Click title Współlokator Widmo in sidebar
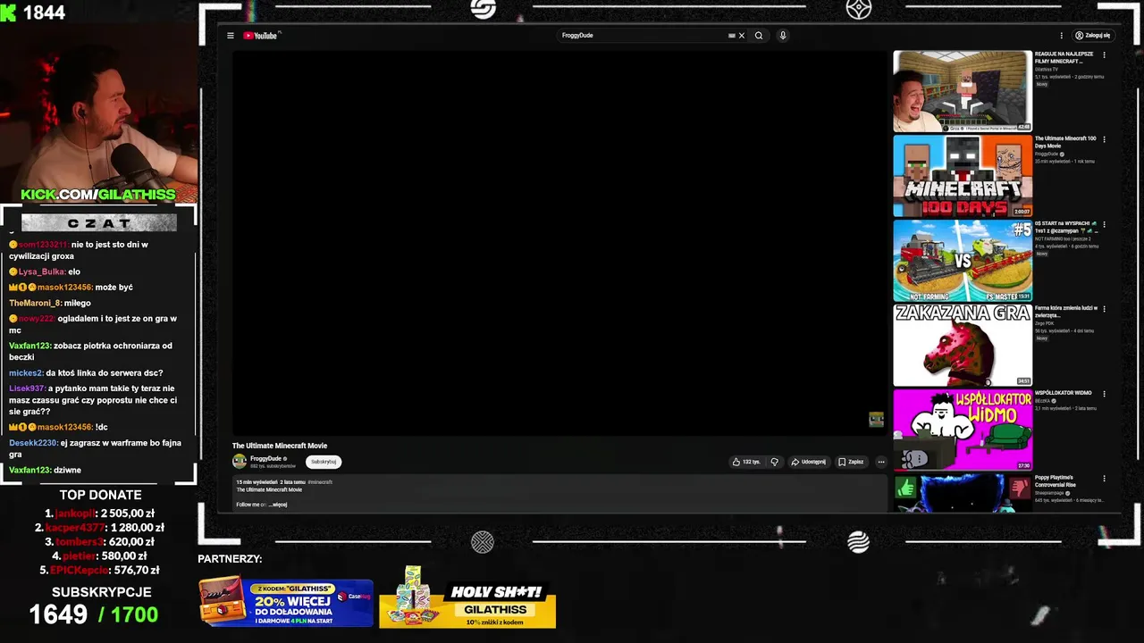Screen dimensions: 1144x643 click(1064, 393)
